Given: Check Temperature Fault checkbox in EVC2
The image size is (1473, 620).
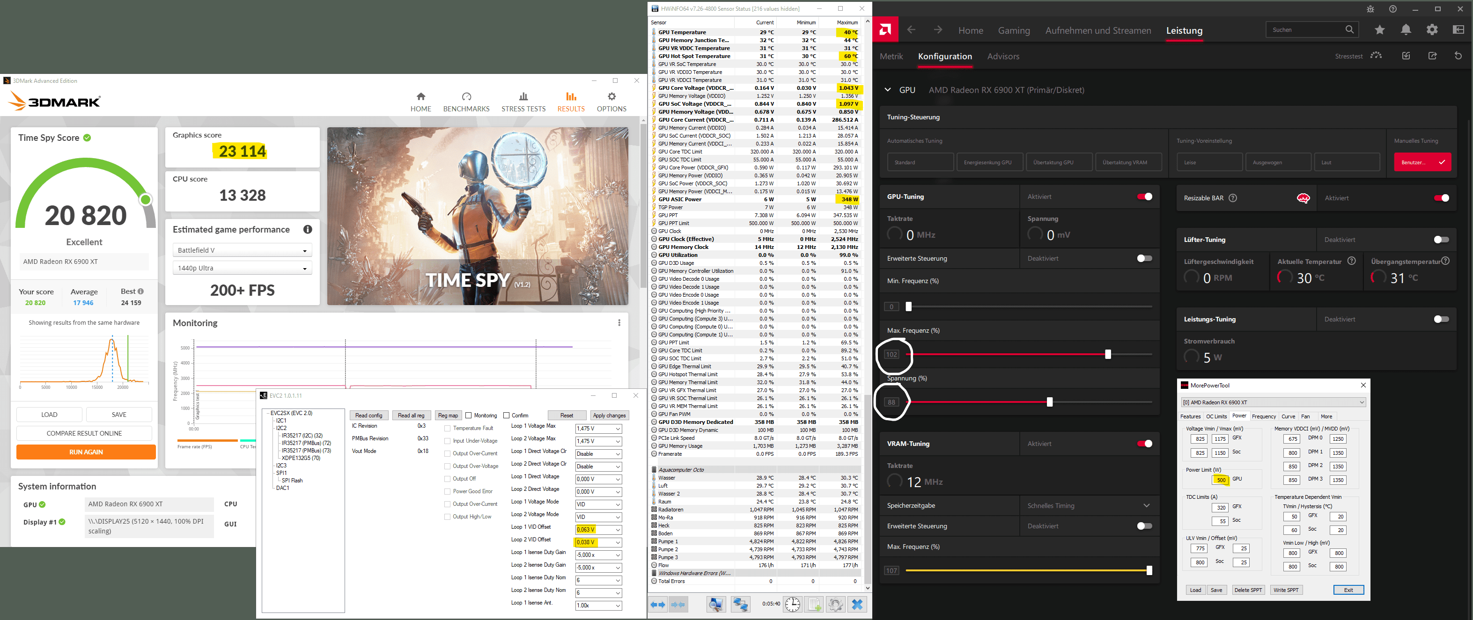Looking at the screenshot, I should (447, 429).
